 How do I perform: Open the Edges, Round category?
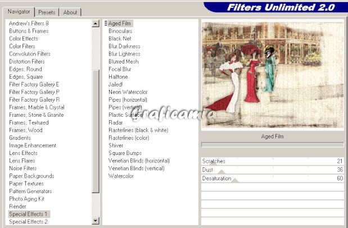25,69
